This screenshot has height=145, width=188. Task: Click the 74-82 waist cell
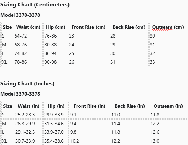tap(28, 53)
